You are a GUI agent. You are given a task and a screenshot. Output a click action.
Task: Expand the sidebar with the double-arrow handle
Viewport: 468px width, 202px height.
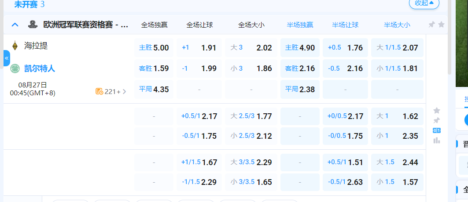[7, 58]
